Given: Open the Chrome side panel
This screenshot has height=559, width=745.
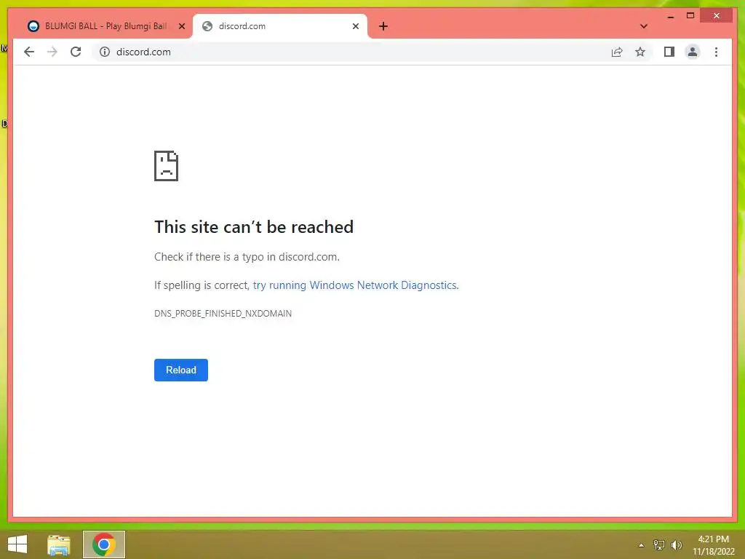Looking at the screenshot, I should (x=669, y=52).
